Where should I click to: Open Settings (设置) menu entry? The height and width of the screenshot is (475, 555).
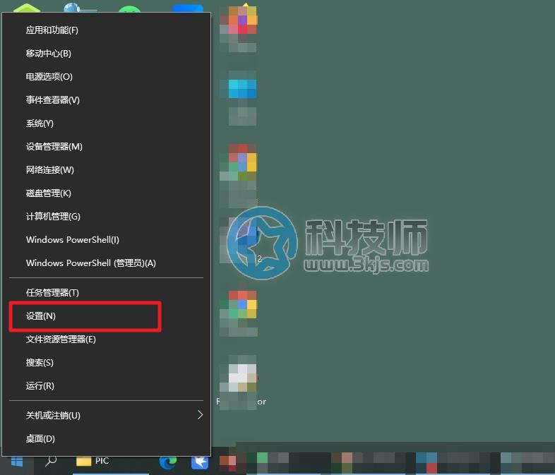point(106,316)
